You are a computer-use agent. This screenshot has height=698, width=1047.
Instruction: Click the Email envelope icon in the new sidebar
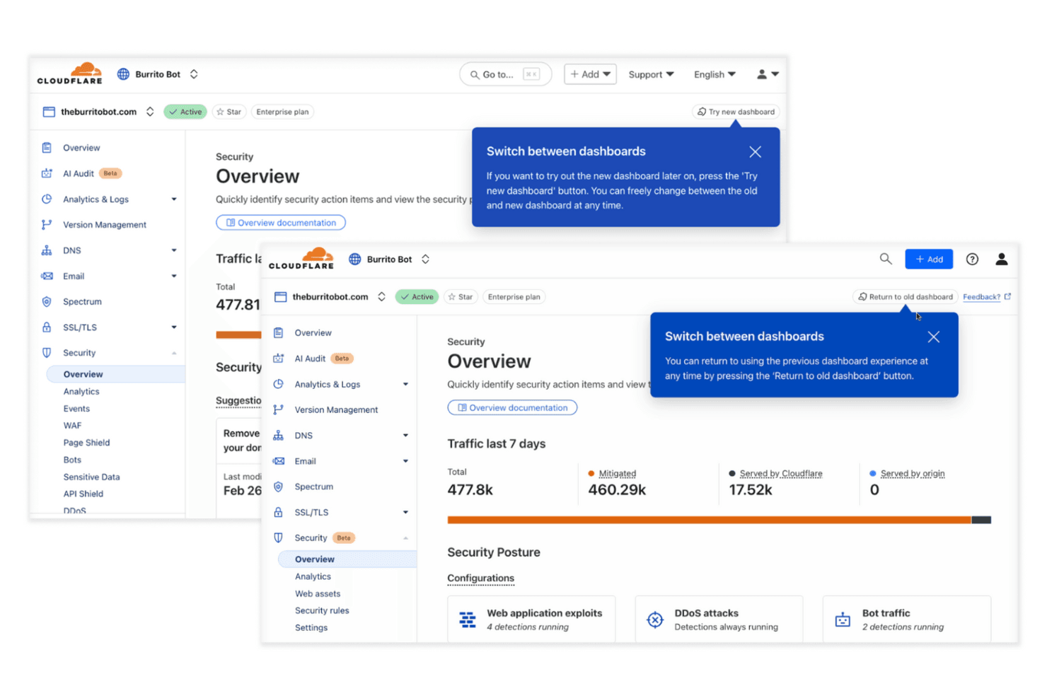[x=279, y=461]
